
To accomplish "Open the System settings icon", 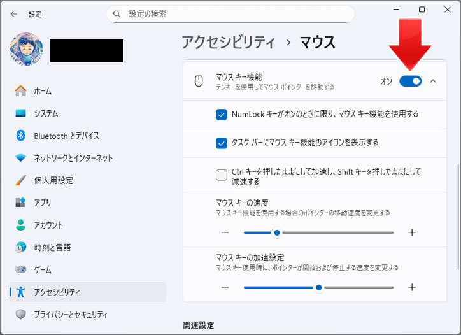I will click(x=20, y=113).
